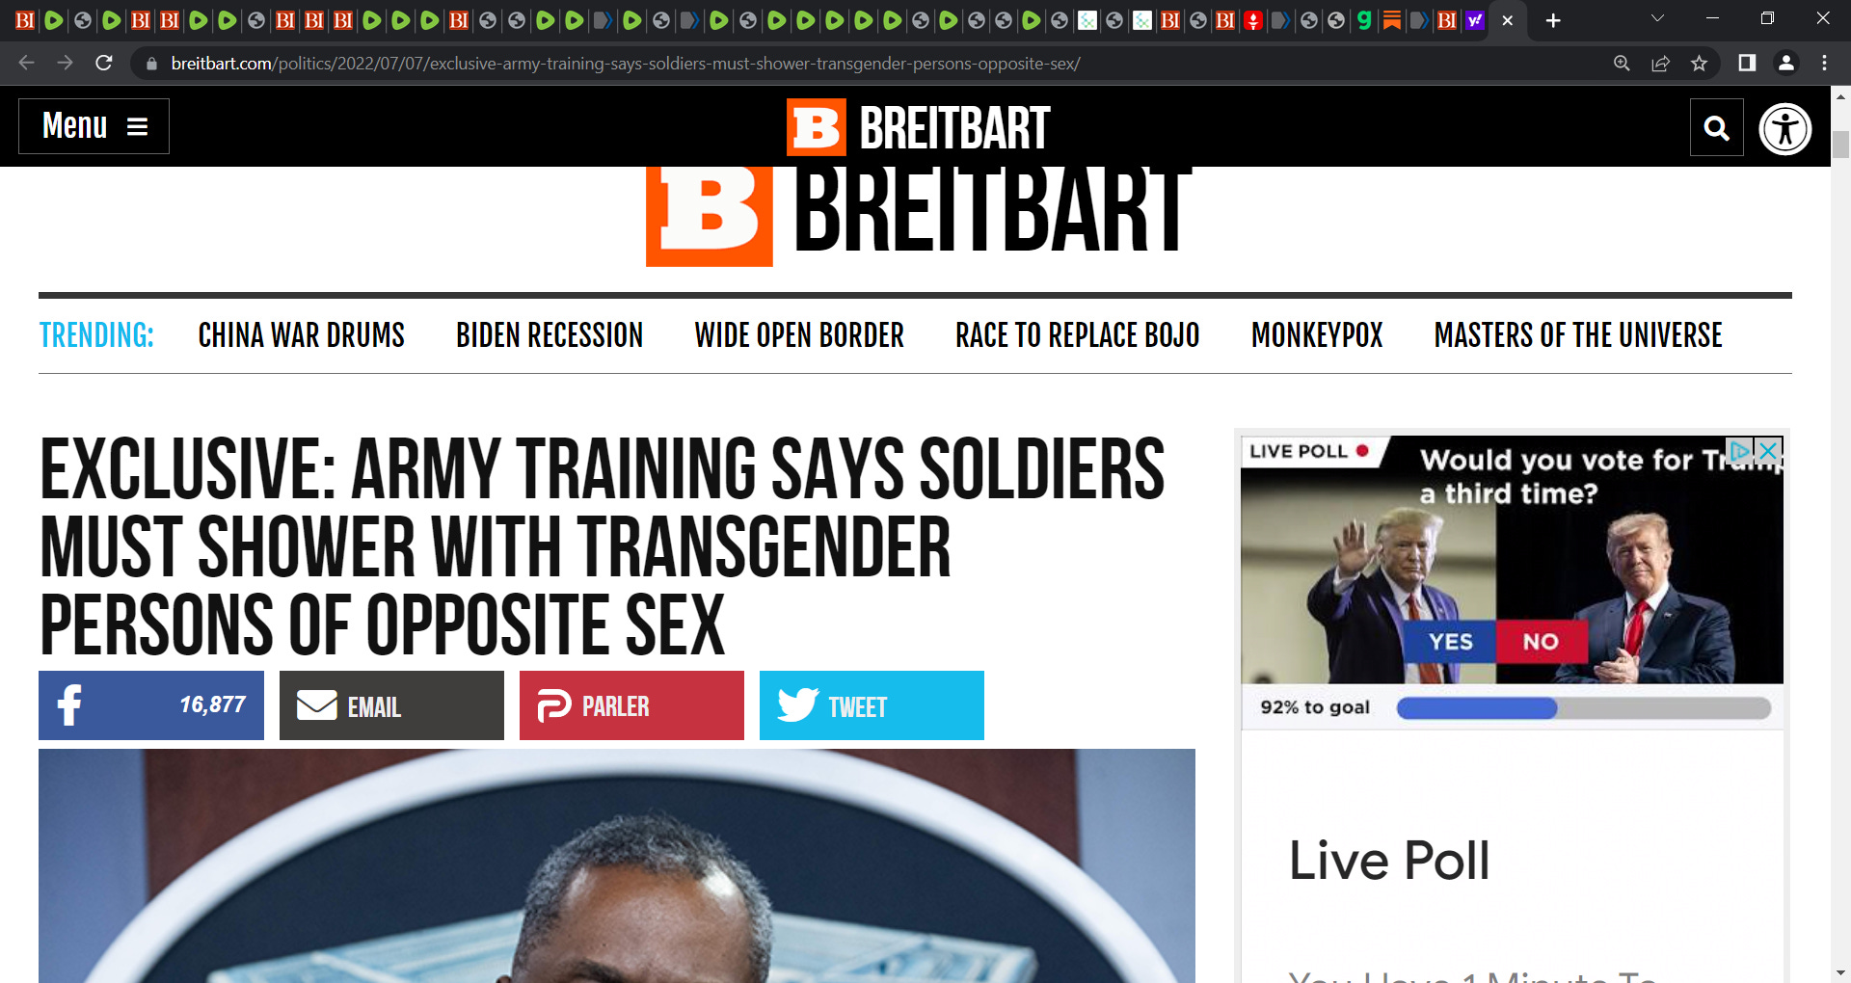Share the article via Email button
Image resolution: width=1851 pixels, height=983 pixels.
coord(391,705)
